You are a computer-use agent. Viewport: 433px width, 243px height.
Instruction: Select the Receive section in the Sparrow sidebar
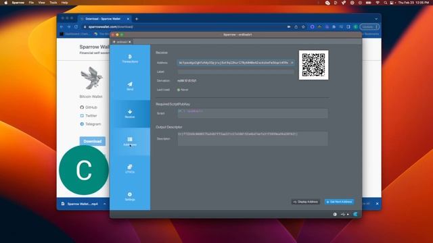click(130, 114)
